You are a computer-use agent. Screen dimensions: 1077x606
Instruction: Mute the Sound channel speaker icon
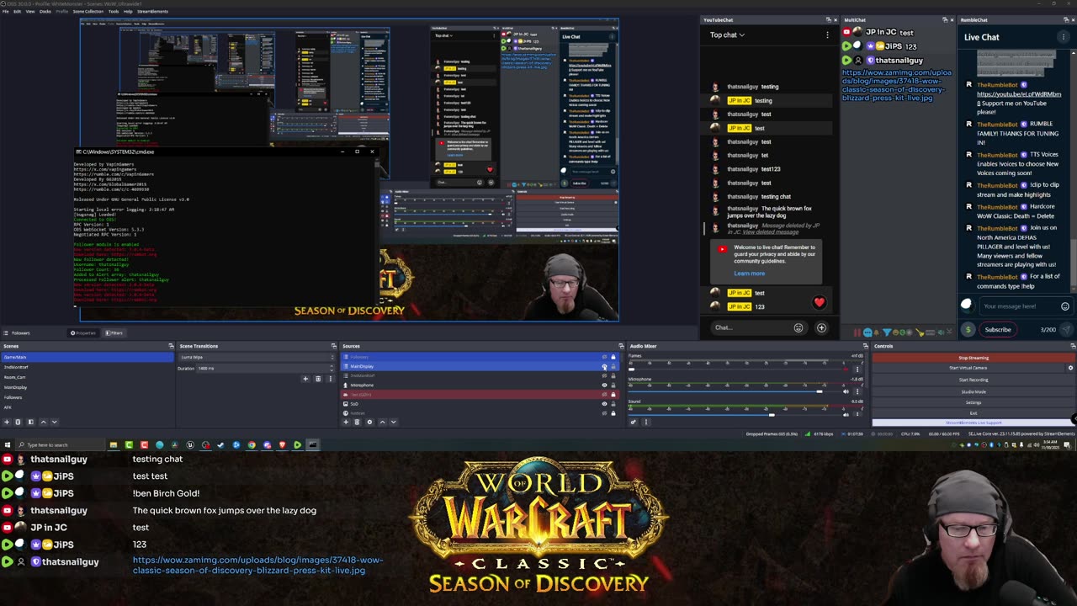coord(846,414)
